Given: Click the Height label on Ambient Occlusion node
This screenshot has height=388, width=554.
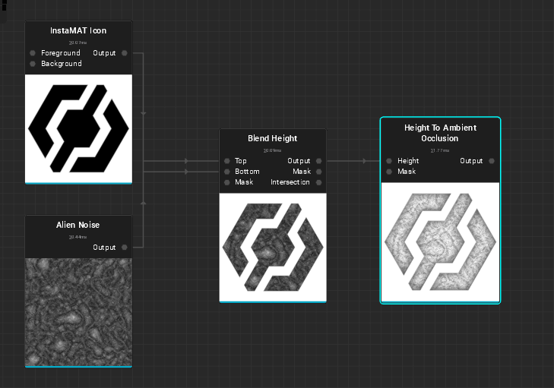Looking at the screenshot, I should 408,161.
